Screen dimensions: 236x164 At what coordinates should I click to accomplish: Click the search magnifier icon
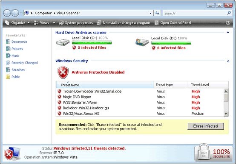(229, 13)
